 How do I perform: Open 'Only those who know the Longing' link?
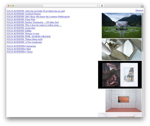pyautogui.click(x=38, y=17)
